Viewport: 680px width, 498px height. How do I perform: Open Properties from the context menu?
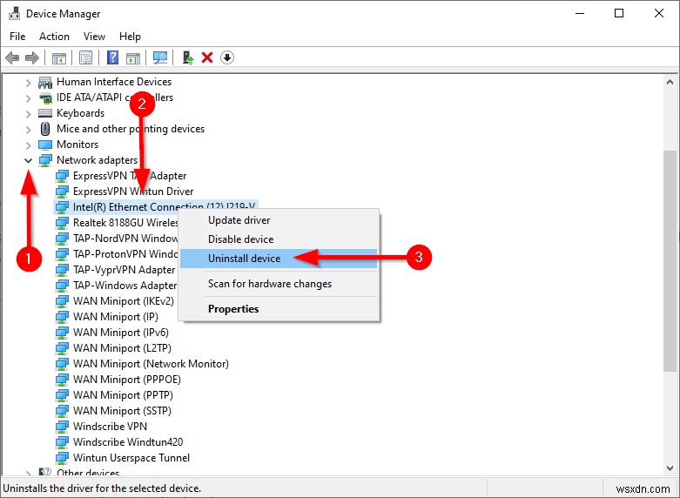(279, 309)
